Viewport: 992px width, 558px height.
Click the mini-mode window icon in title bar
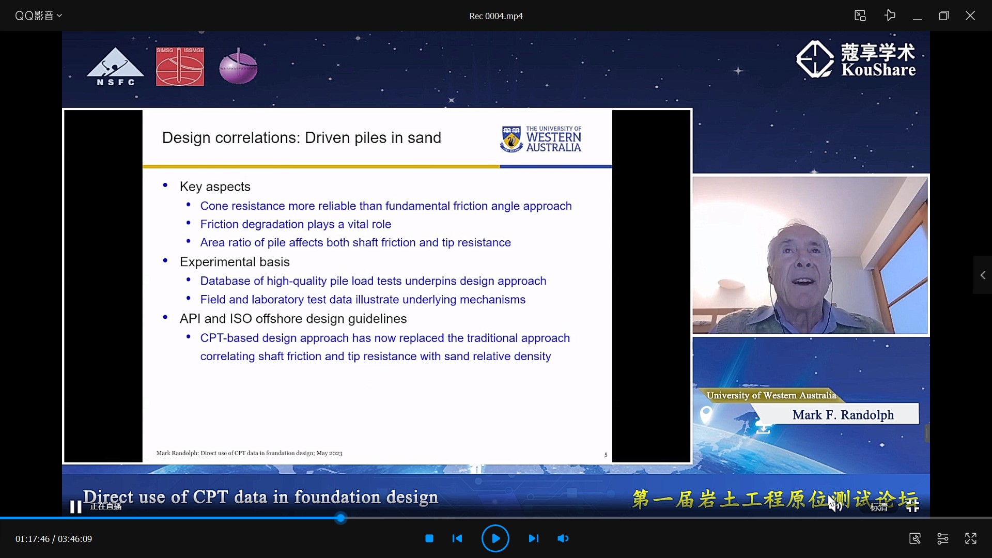point(860,16)
